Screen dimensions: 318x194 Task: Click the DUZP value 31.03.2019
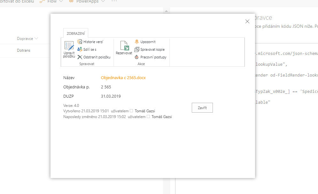[111, 96]
